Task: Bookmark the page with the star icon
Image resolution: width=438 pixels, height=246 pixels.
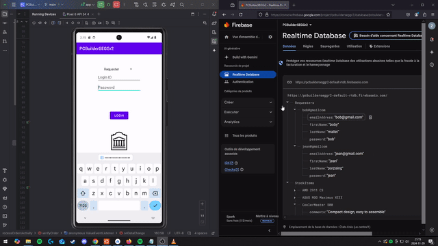Action: pyautogui.click(x=388, y=15)
